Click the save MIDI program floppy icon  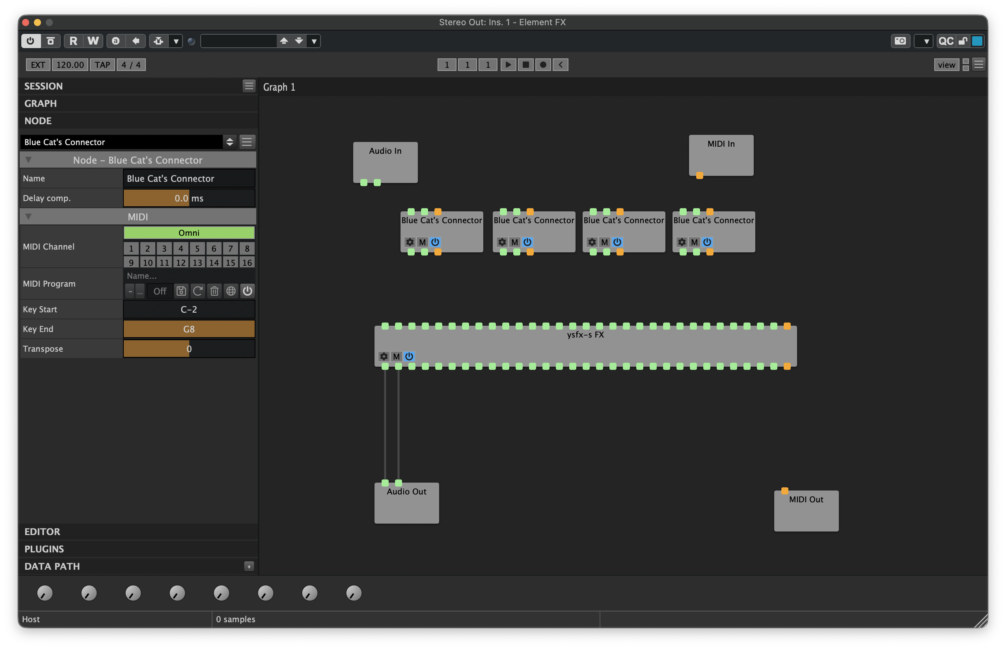click(181, 291)
